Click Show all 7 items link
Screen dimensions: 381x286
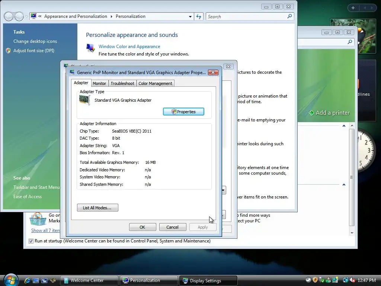coord(45,230)
